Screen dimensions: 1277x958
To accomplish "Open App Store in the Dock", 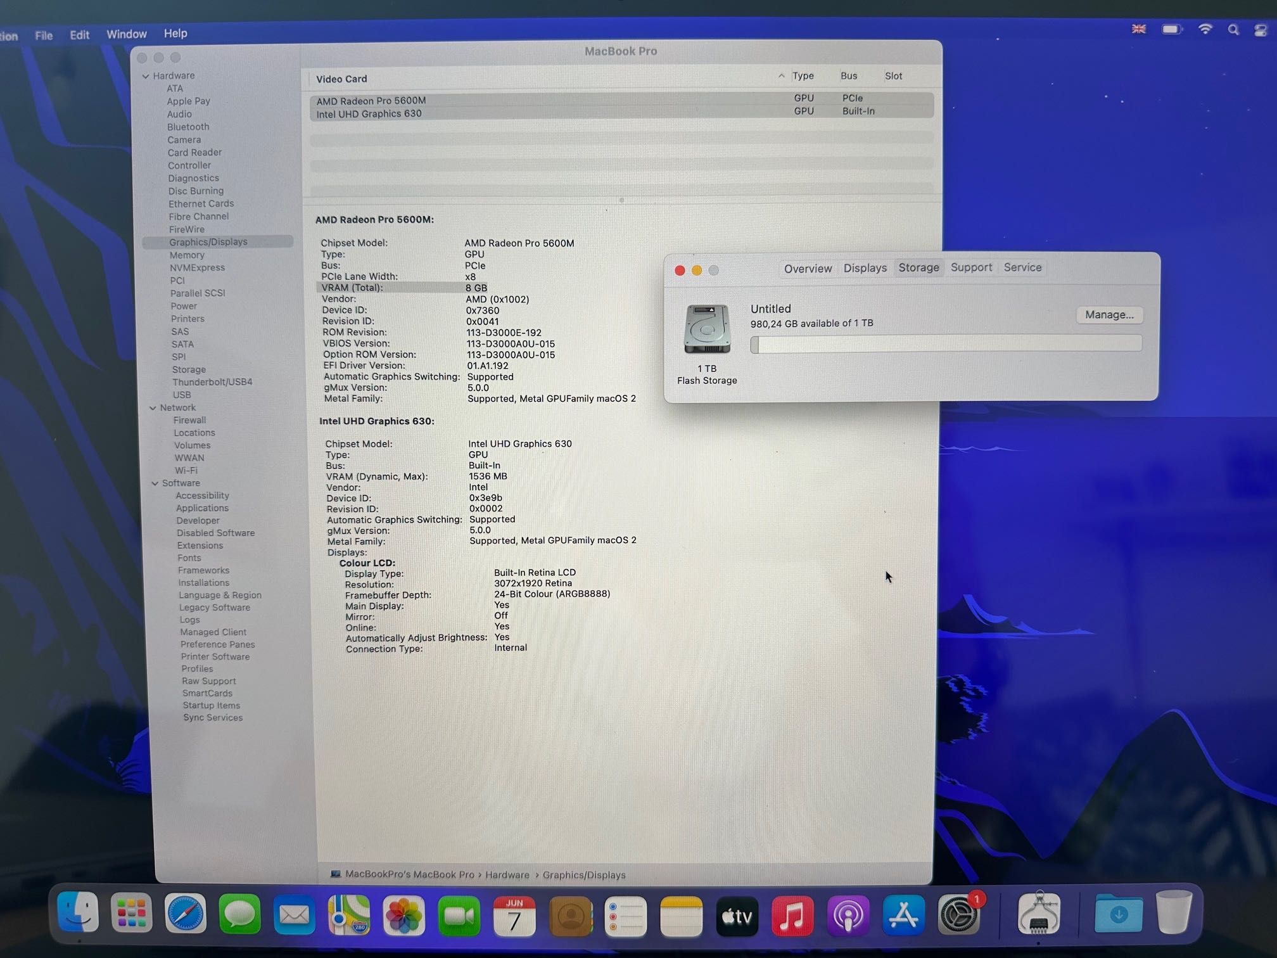I will [x=904, y=916].
